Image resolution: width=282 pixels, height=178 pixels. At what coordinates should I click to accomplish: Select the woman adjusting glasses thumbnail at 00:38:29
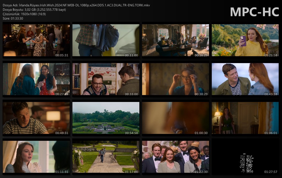(x=175, y=79)
